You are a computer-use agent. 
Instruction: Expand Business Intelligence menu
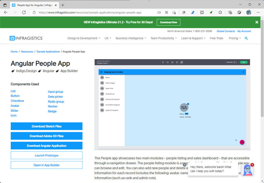131,38
